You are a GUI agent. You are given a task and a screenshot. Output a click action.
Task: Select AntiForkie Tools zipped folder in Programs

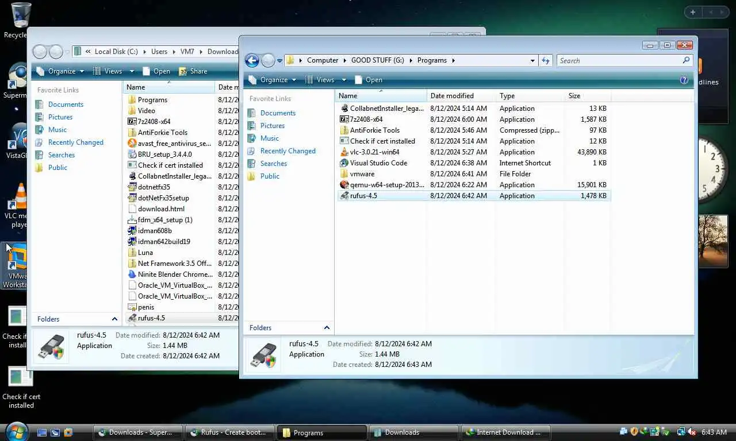344,130
